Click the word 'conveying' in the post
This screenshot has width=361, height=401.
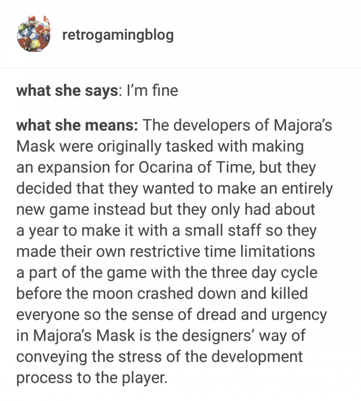click(x=52, y=357)
